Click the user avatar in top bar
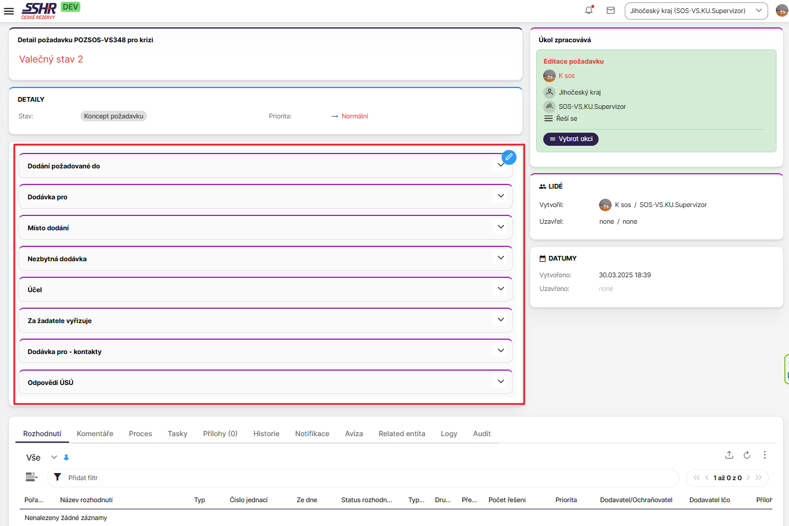The image size is (789, 526). (781, 11)
